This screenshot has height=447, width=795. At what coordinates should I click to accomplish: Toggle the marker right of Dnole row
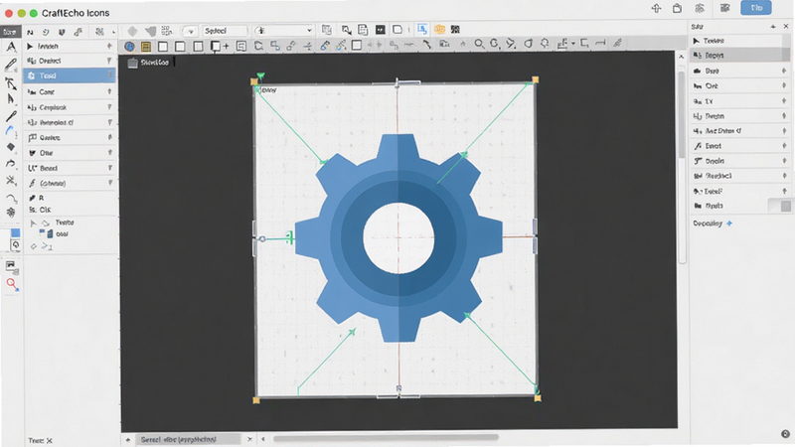click(x=784, y=161)
